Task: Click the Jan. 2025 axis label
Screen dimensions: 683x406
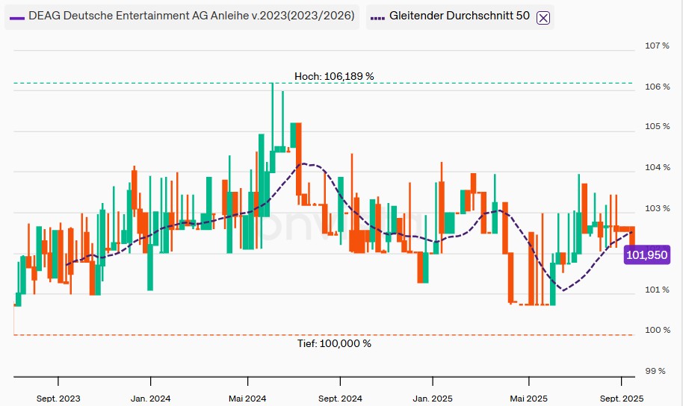Action: click(x=433, y=399)
